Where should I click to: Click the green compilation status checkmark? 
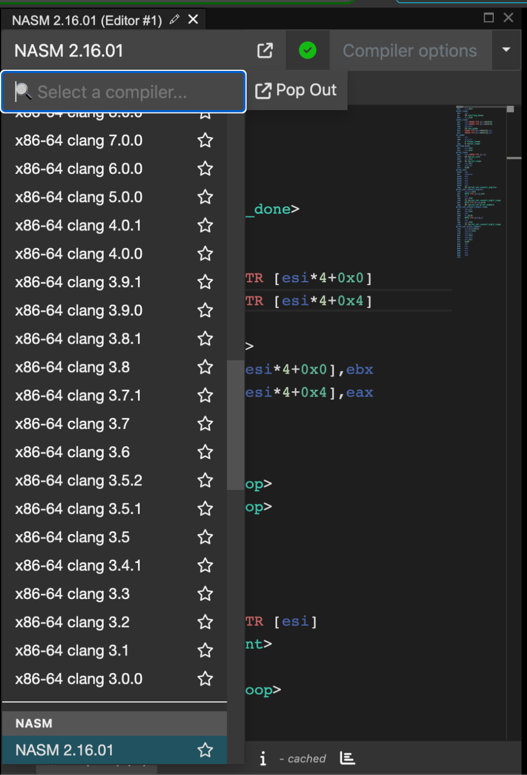[308, 50]
